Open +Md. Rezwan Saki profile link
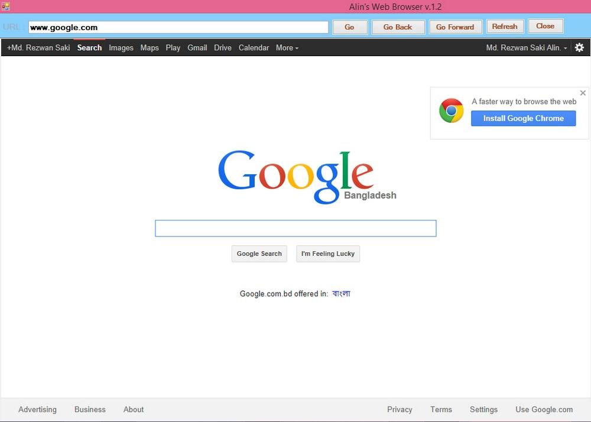The width and height of the screenshot is (591, 422). point(38,48)
